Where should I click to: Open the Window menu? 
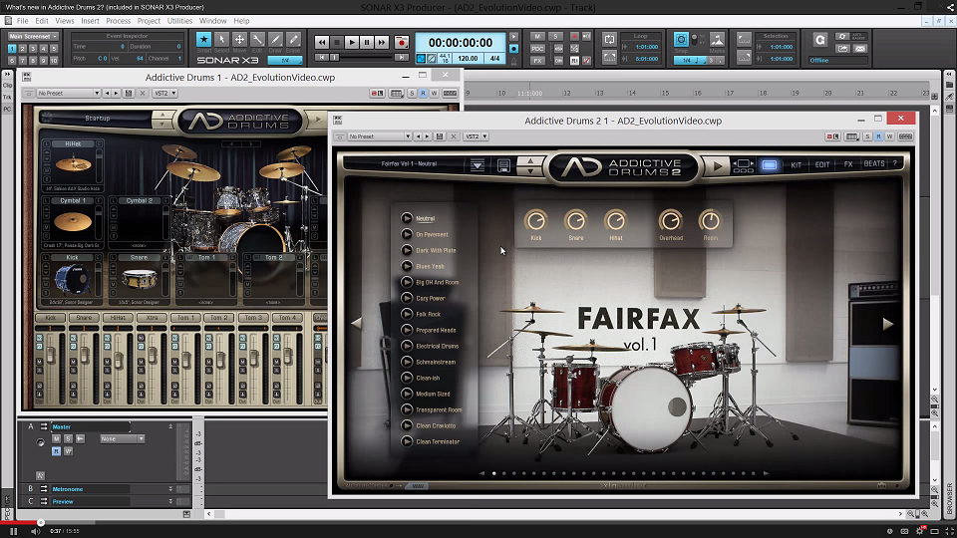pos(212,21)
